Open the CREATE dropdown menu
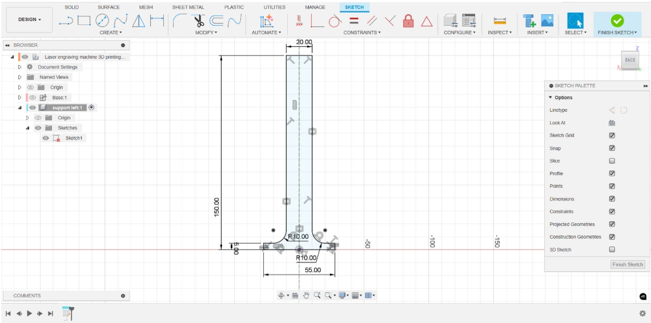The height and width of the screenshot is (323, 651). 110,33
